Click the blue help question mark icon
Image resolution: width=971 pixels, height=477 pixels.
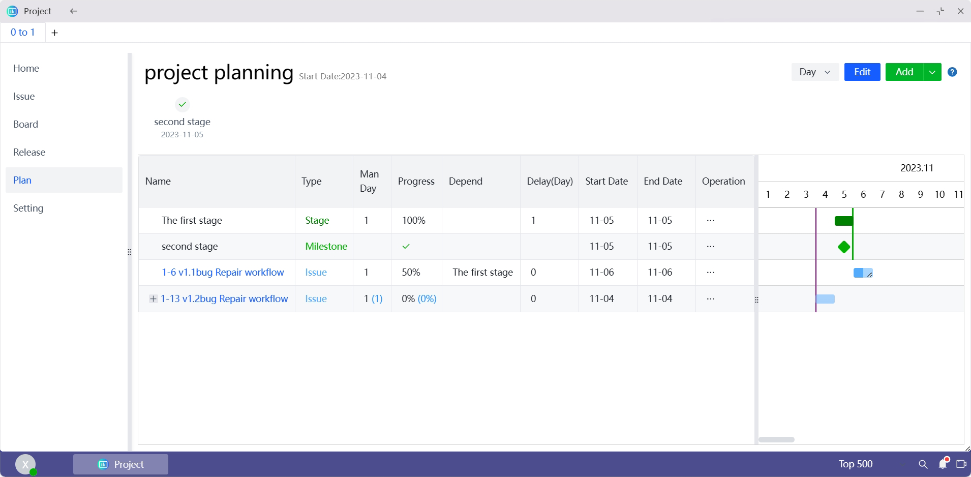click(952, 72)
